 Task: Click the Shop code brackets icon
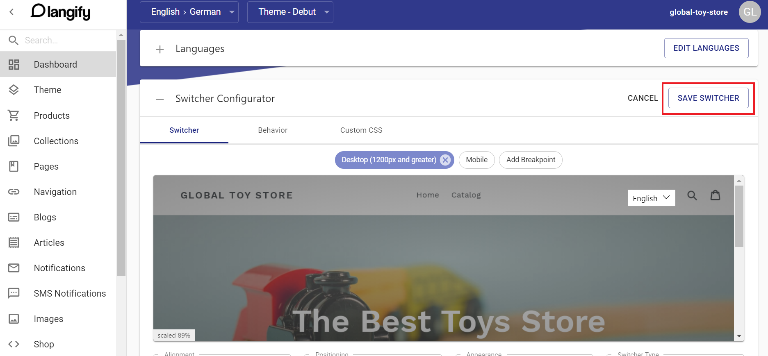click(14, 344)
